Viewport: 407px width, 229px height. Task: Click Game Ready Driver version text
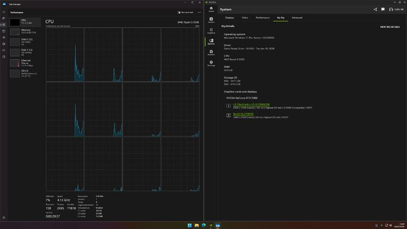pyautogui.click(x=249, y=48)
